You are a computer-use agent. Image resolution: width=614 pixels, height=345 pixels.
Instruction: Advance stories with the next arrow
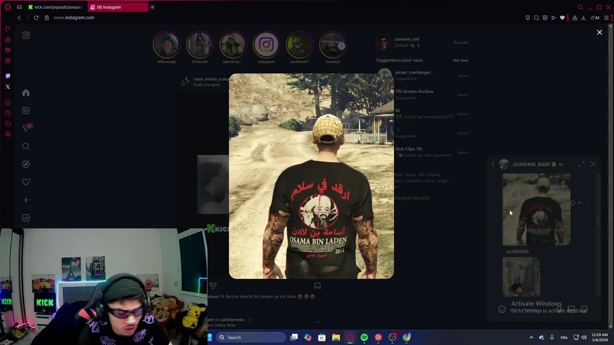click(x=341, y=46)
